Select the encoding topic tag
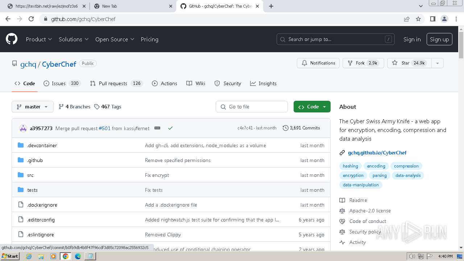The height and width of the screenshot is (261, 464). coord(376,166)
